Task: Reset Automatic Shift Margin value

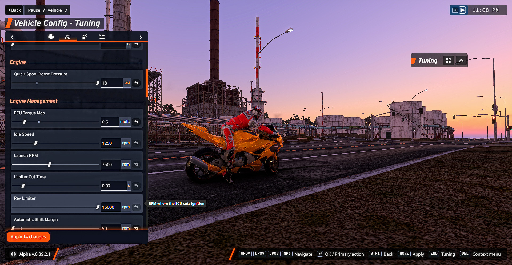Action: tap(136, 228)
